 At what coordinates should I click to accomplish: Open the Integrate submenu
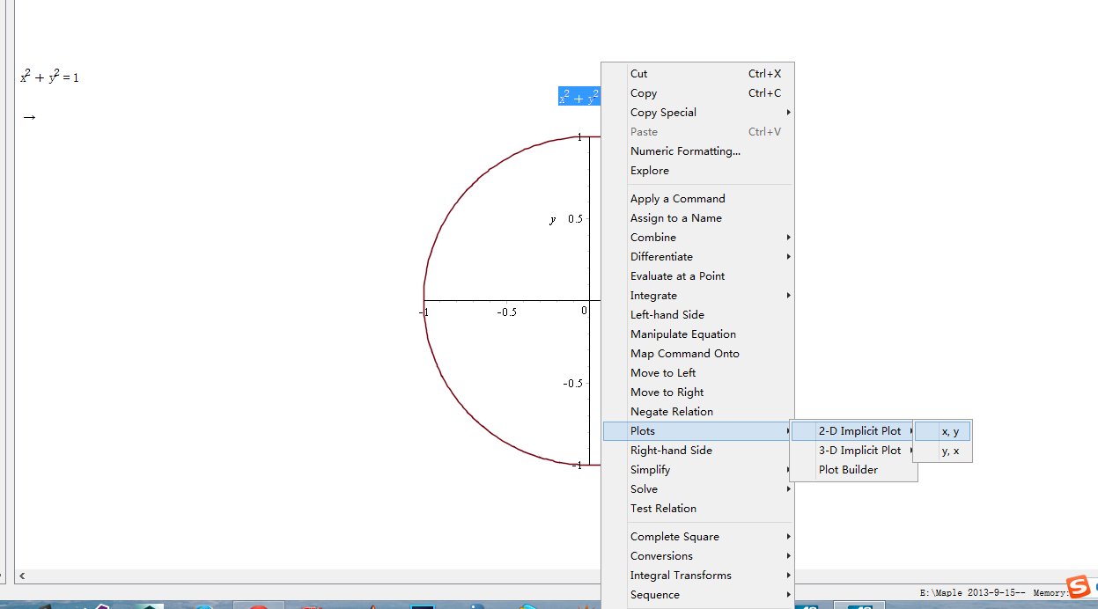coord(654,296)
